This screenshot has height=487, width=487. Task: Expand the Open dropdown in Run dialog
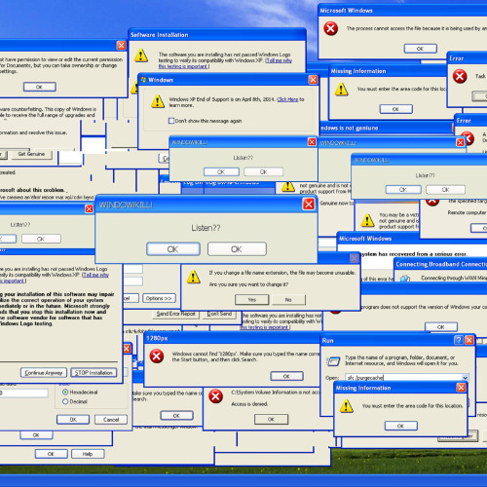pyautogui.click(x=465, y=378)
